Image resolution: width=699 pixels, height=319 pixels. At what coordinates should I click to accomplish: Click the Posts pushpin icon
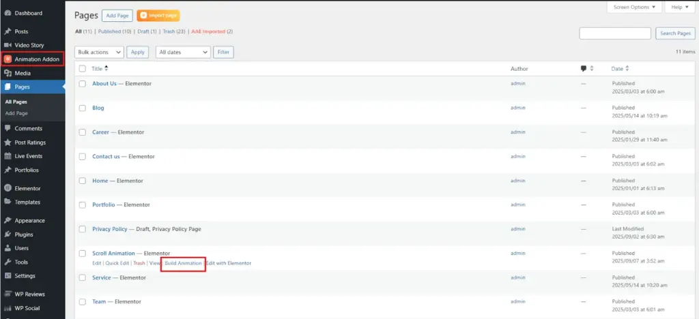click(8, 31)
